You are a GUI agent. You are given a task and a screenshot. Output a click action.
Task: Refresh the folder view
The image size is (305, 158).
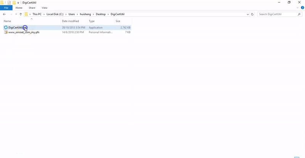tap(252, 14)
